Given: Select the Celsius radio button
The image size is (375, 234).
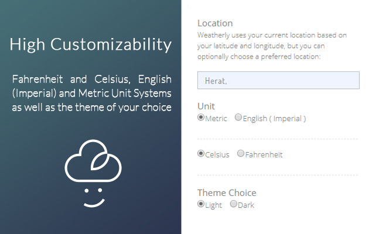Looking at the screenshot, I should tap(201, 154).
